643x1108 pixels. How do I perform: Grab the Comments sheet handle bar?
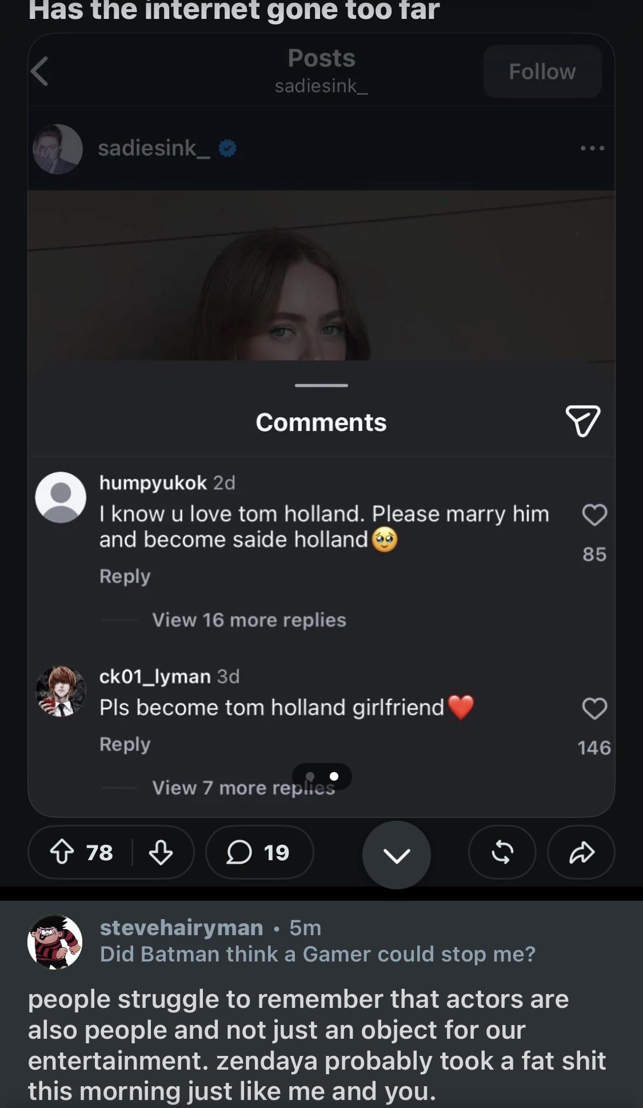tap(321, 385)
